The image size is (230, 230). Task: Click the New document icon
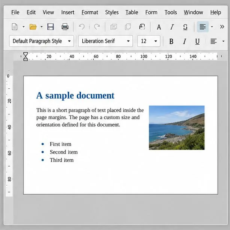15,27
